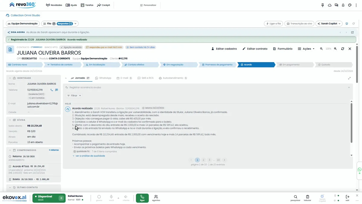The image size is (362, 204).
Task: Send message to 51900041298 via chat icon
Action: coord(56,90)
